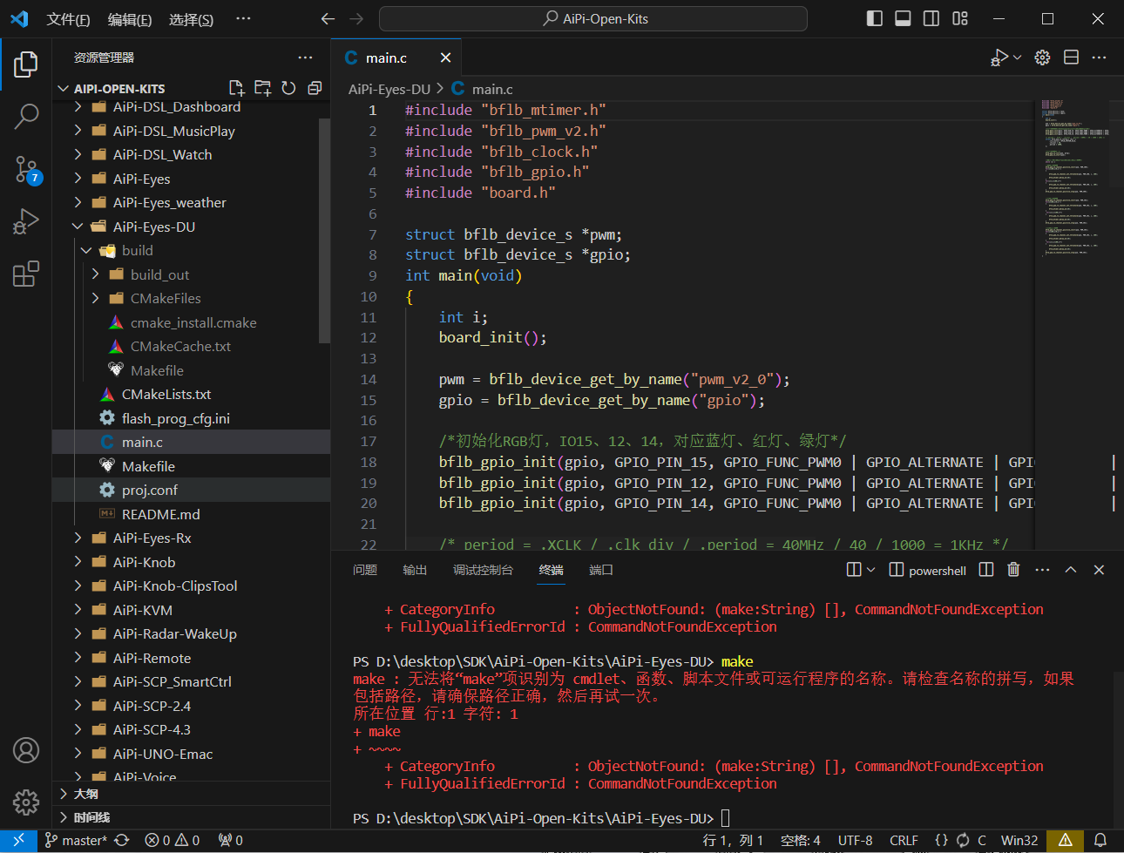Viewport: 1124px width, 853px height.
Task: Click errors and warnings count in status bar
Action: (x=173, y=841)
